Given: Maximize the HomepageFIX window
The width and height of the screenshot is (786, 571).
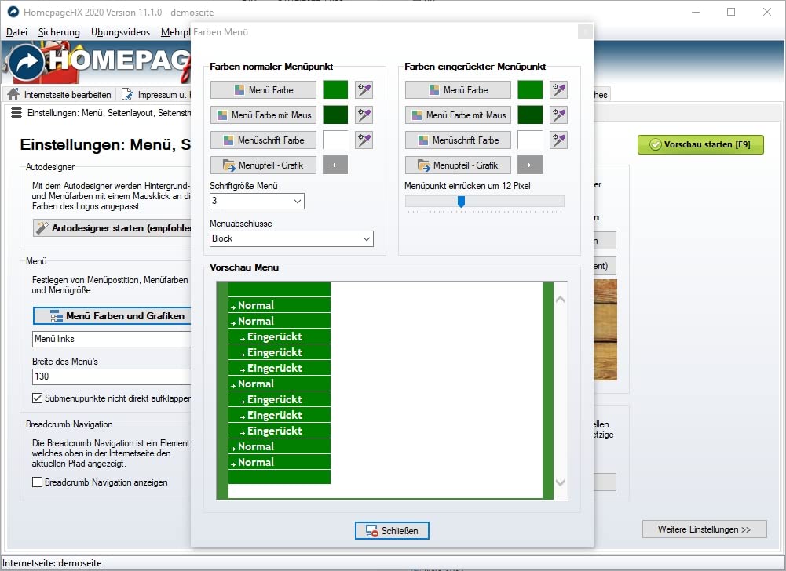Looking at the screenshot, I should 731,12.
